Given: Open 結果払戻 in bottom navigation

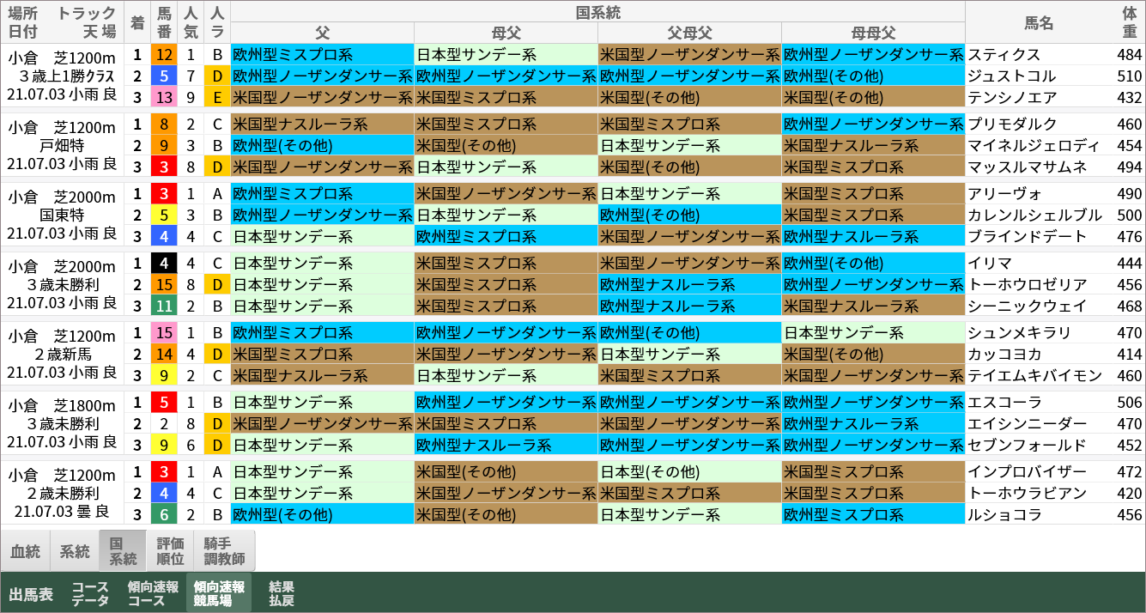Looking at the screenshot, I should [282, 594].
